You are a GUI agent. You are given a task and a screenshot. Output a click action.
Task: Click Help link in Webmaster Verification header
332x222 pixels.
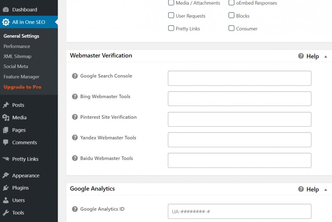[312, 56]
